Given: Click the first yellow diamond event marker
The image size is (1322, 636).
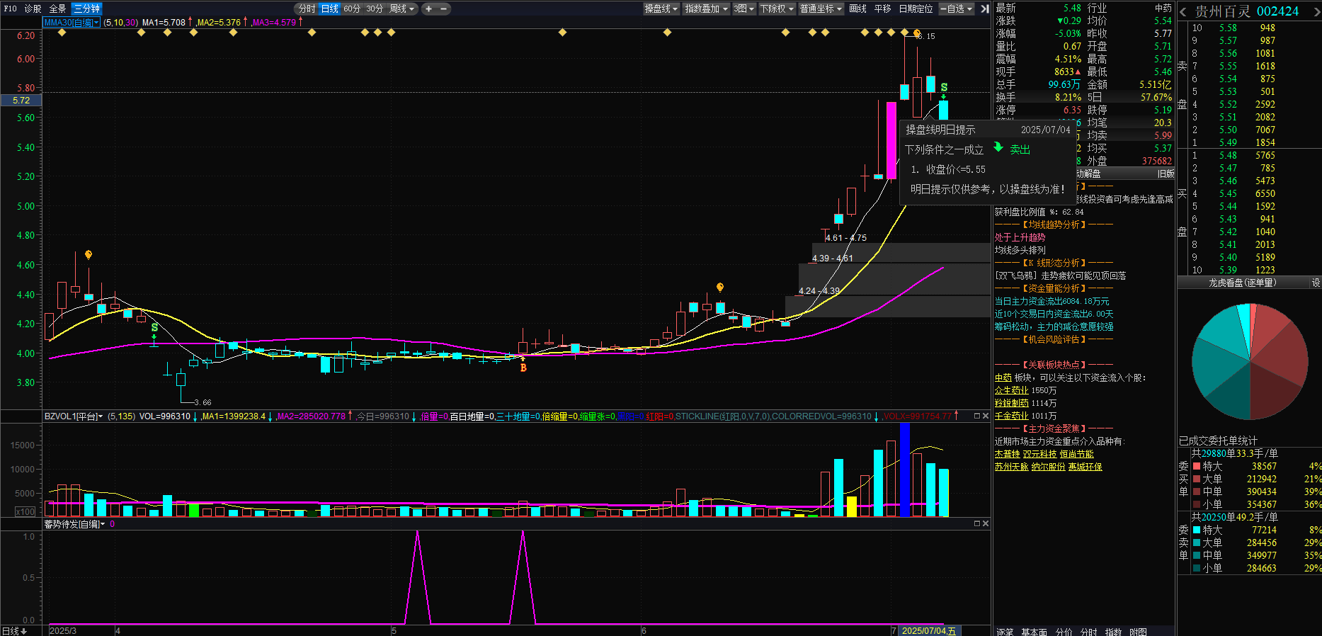Looking at the screenshot, I should (x=62, y=33).
